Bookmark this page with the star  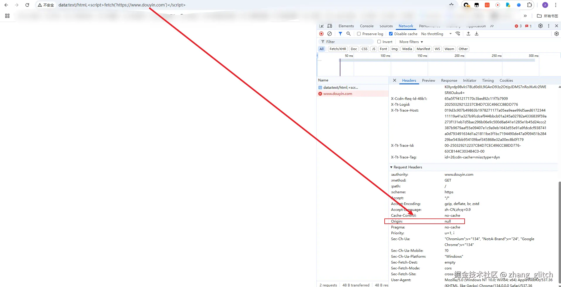(x=451, y=5)
